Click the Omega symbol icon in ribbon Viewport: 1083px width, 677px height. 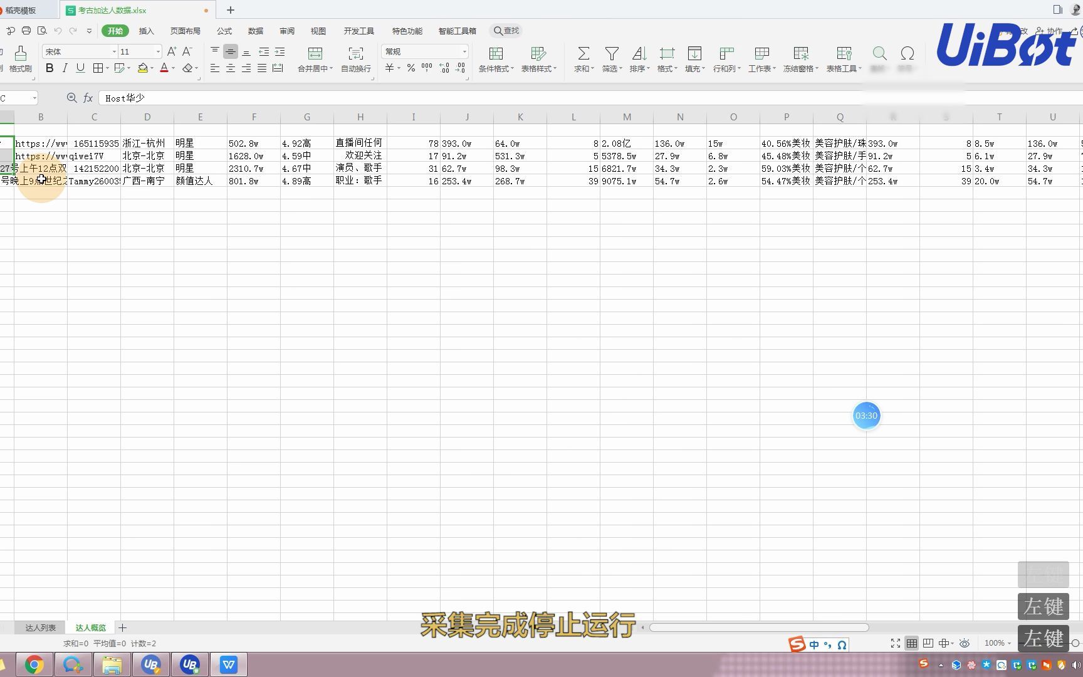click(x=907, y=54)
